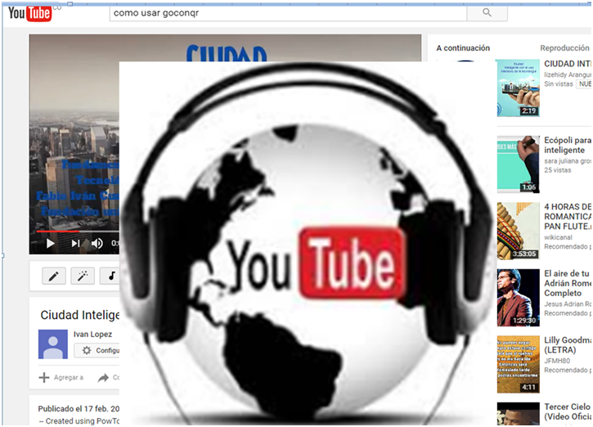Click the '25 vistas' view count text
Viewport: 593px width, 427px height.
click(558, 170)
